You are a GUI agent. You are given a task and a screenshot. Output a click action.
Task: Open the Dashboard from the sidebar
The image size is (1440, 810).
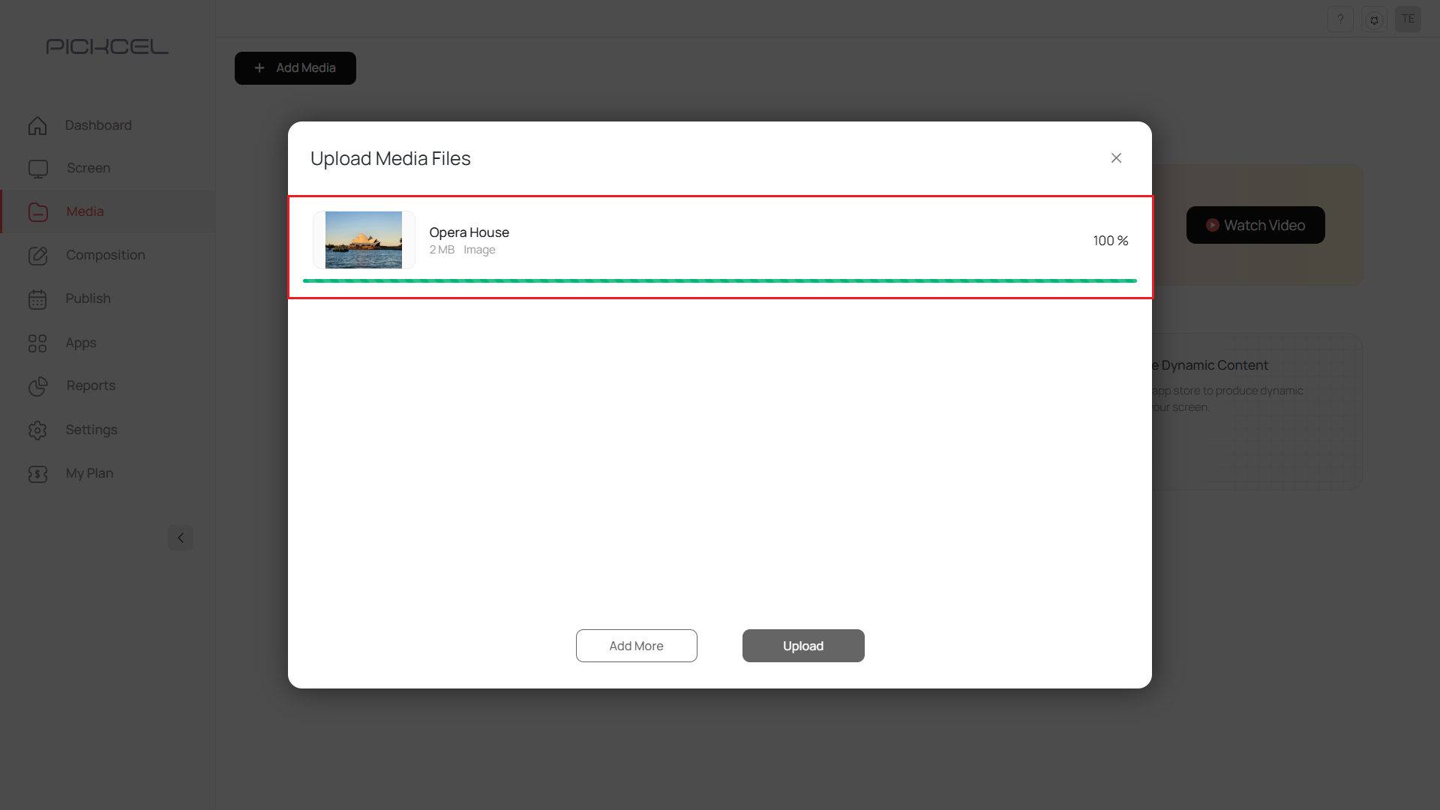coord(37,125)
